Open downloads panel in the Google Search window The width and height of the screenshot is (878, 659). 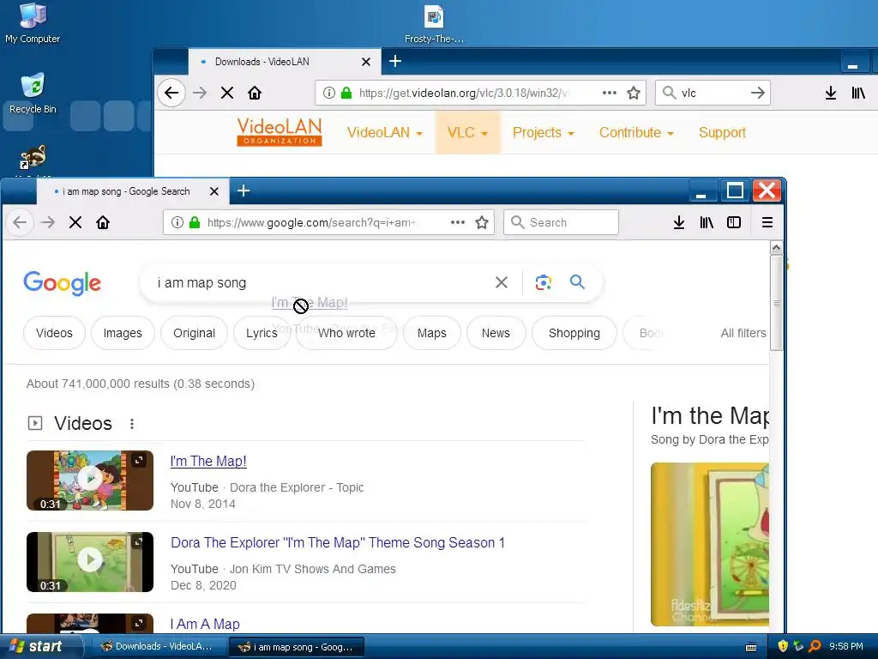point(679,222)
